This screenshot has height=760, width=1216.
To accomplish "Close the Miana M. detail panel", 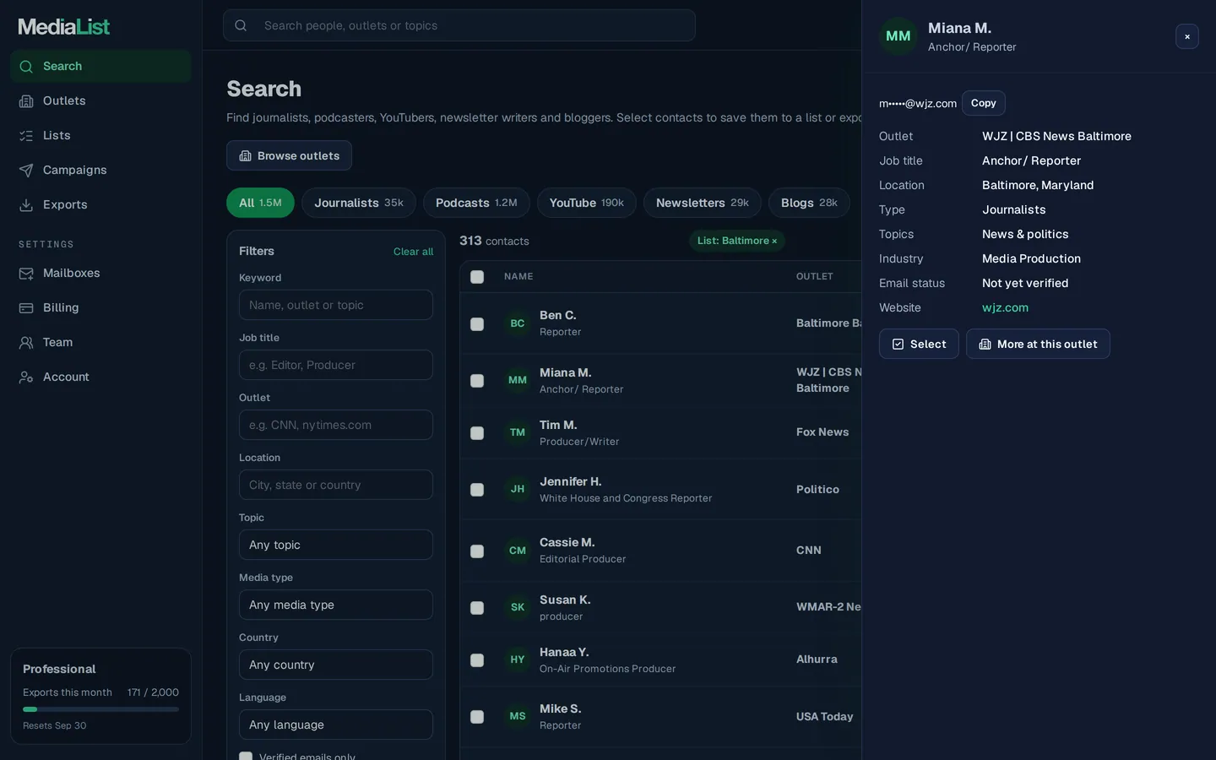I will pyautogui.click(x=1186, y=36).
